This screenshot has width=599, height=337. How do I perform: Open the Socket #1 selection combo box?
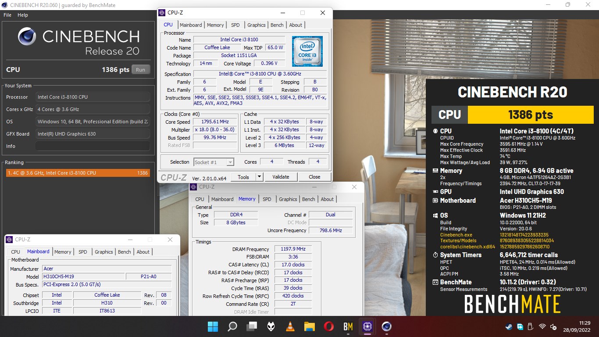(214, 162)
